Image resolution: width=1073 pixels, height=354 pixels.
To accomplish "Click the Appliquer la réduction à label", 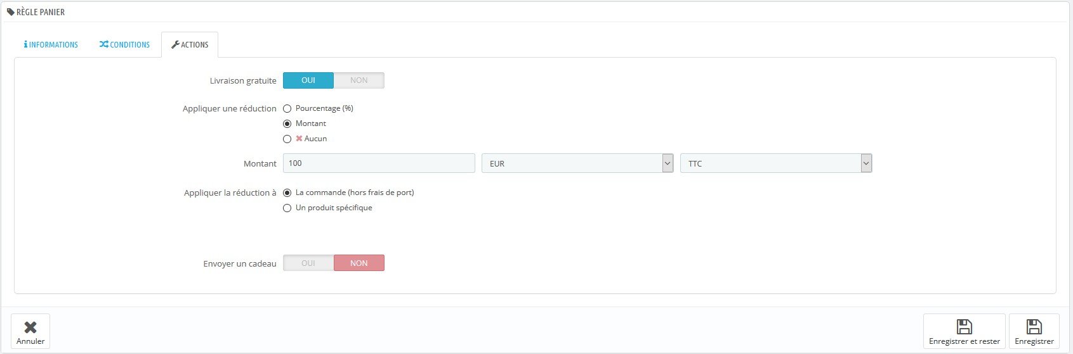I will (230, 193).
